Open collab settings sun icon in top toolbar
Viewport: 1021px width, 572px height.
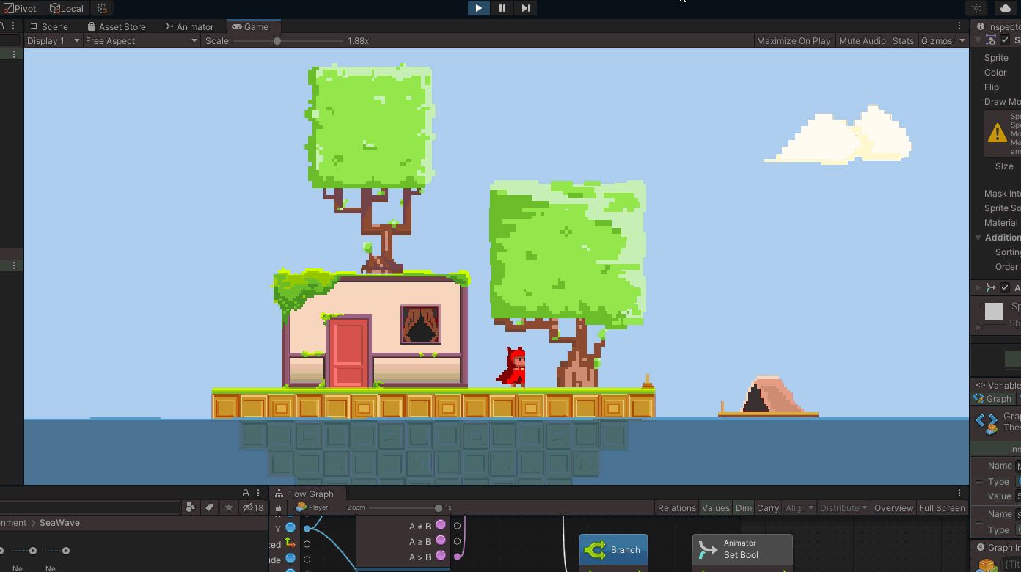976,8
